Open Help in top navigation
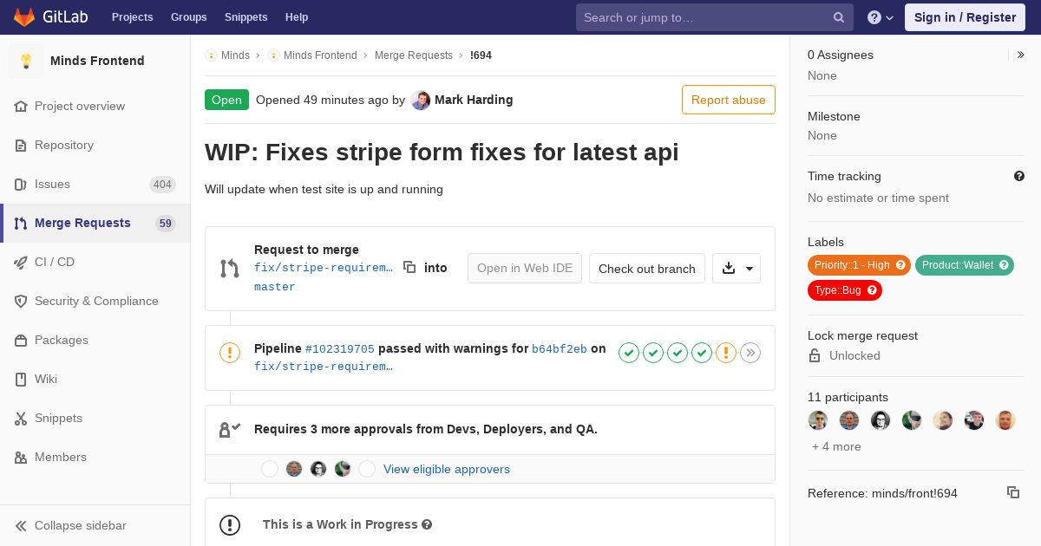The height and width of the screenshot is (546, 1041). 297,17
